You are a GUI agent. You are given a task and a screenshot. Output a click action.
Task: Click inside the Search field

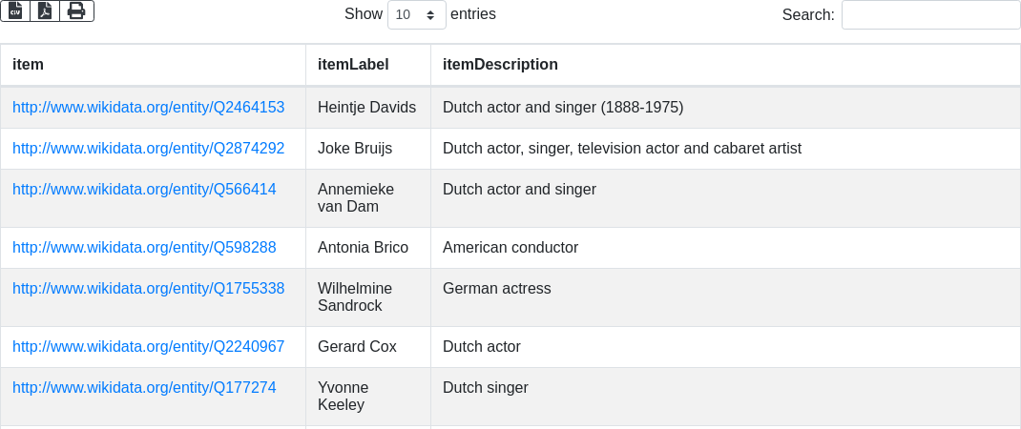[x=930, y=15]
